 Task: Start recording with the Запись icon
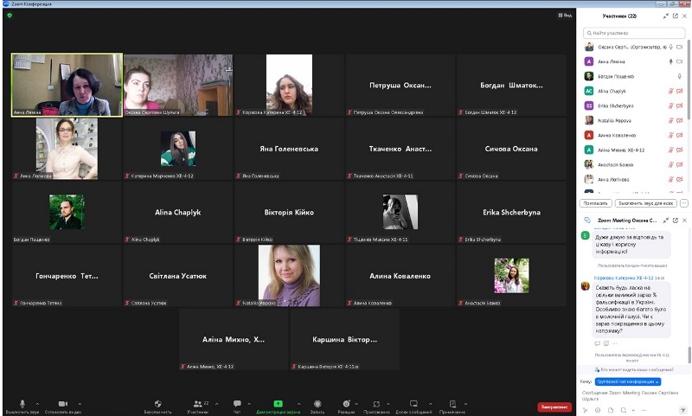coord(317,405)
